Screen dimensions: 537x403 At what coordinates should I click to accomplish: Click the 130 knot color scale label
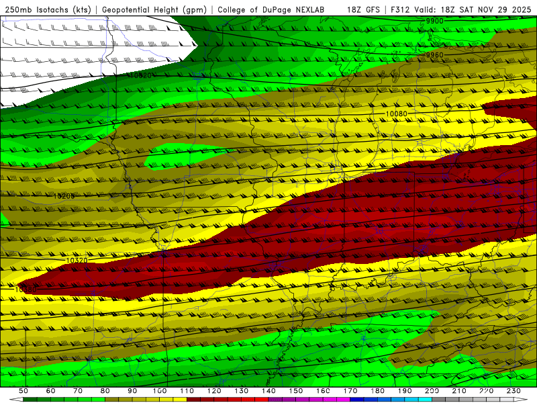tap(242, 391)
